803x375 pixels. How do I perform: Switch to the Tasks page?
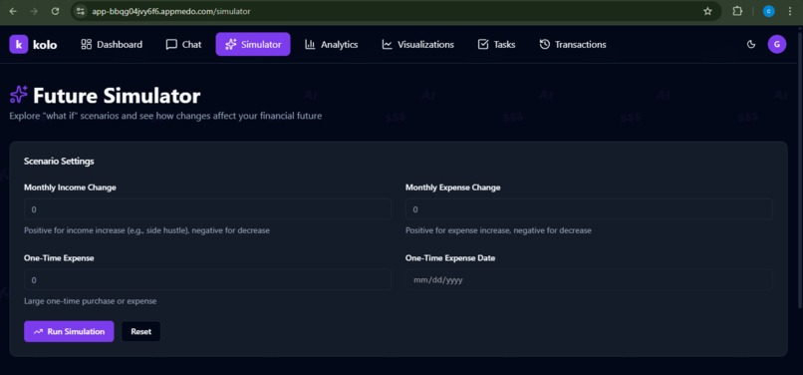point(496,44)
